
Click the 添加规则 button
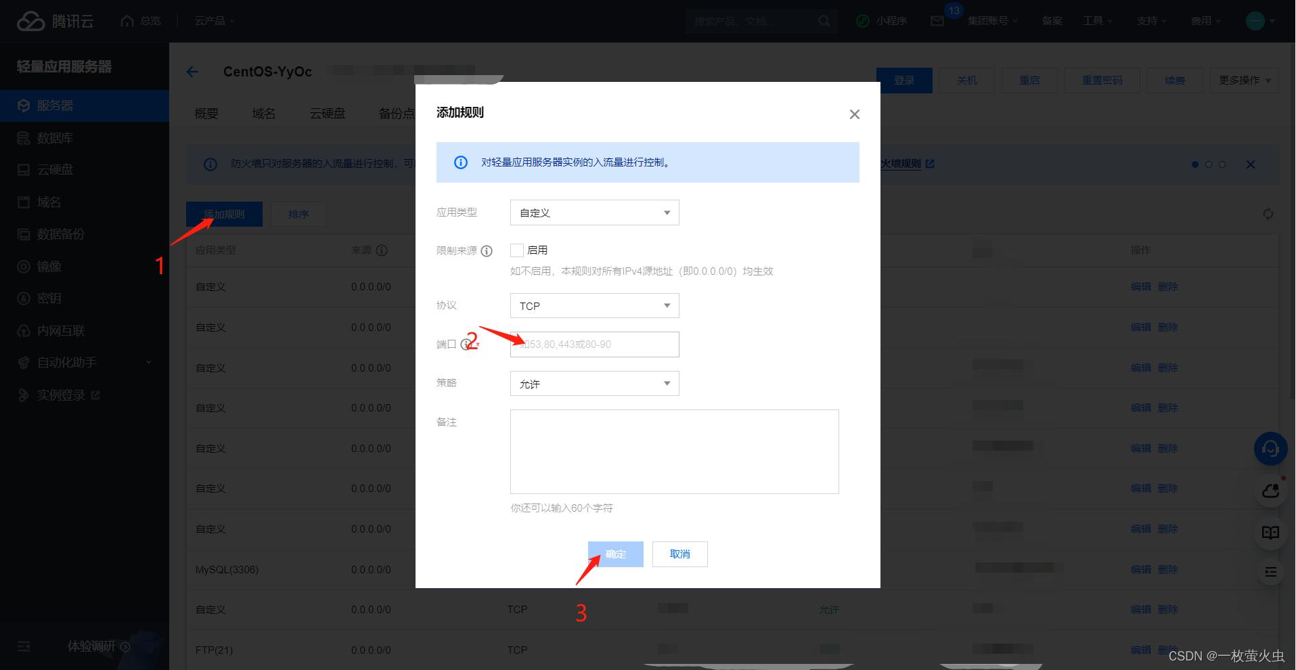coord(224,214)
